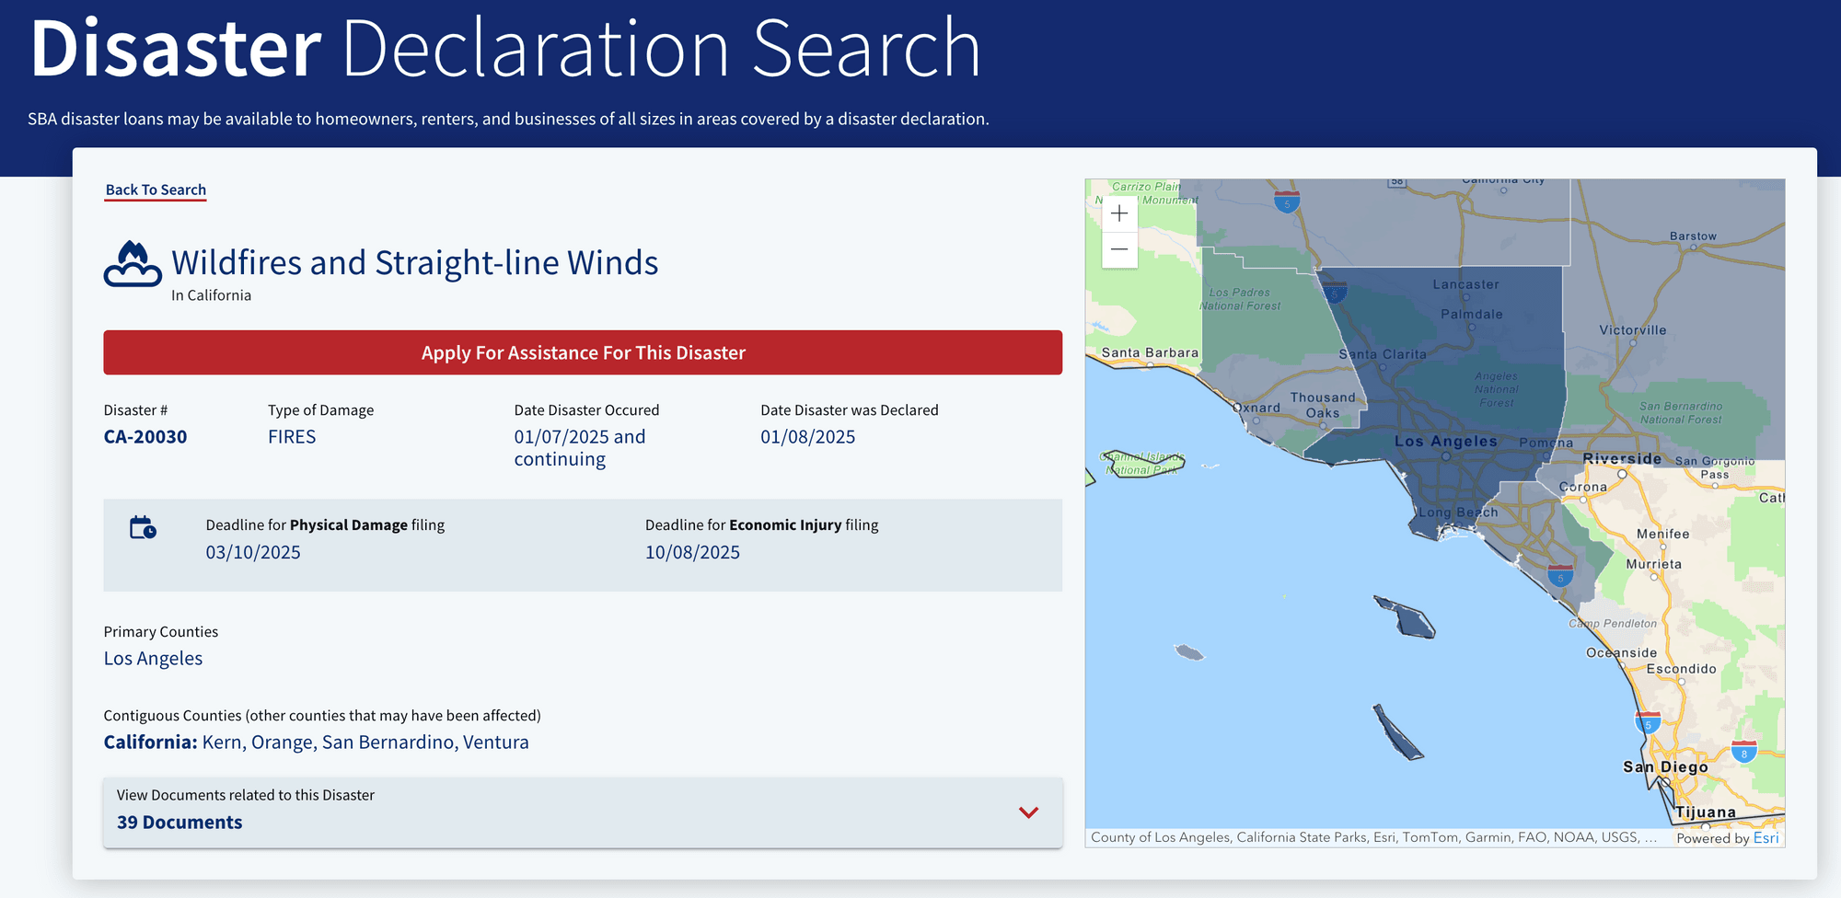1841x898 pixels.
Task: Open the Esri attribution link
Action: 1766,837
